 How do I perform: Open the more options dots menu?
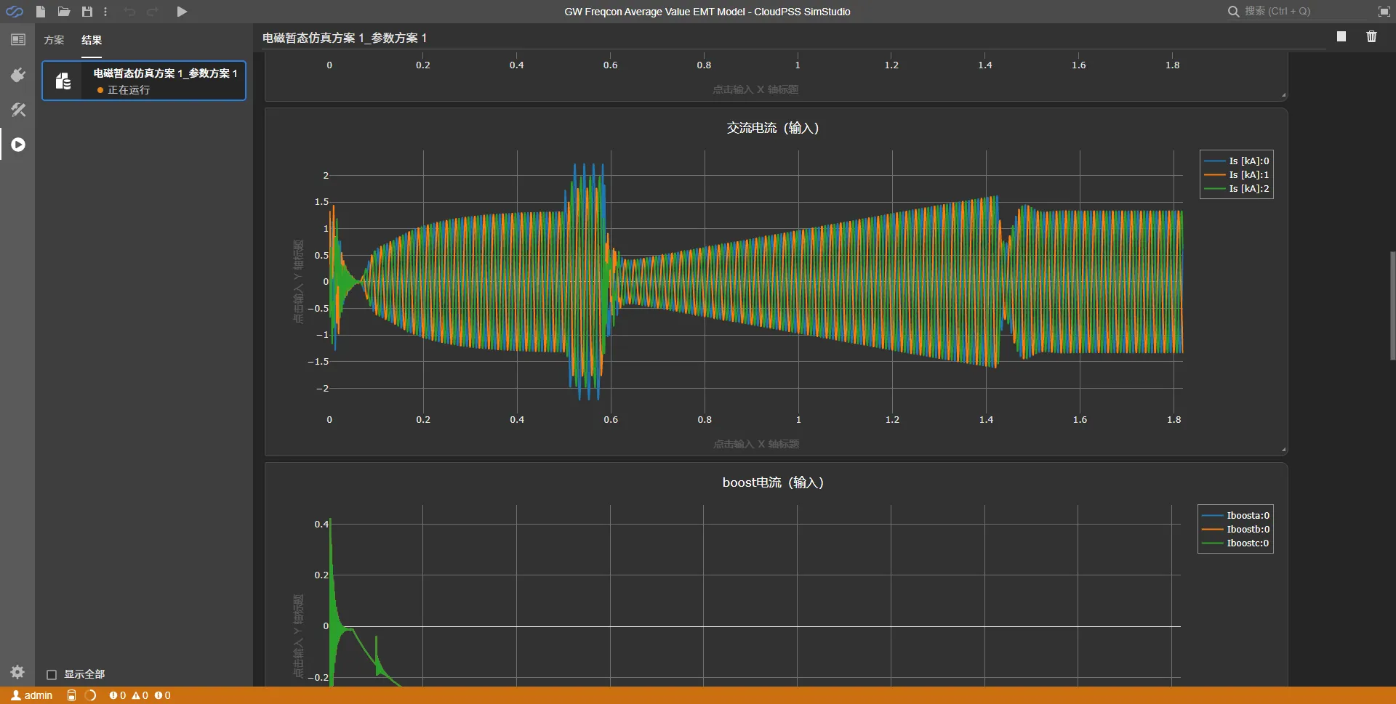click(x=105, y=12)
